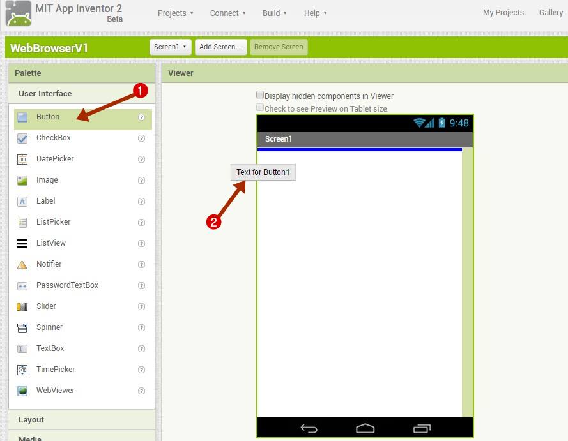
Task: Open help for PasswordTextBox component
Action: (141, 285)
